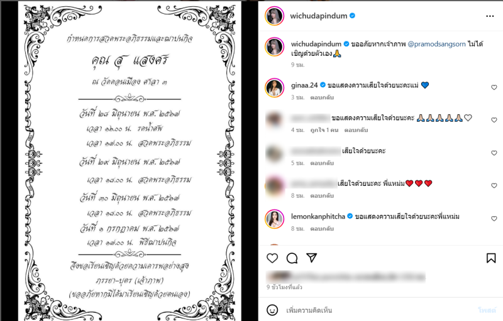Open the @pramodsangsorn mention link
This screenshot has width=503, height=321.
[x=436, y=44]
